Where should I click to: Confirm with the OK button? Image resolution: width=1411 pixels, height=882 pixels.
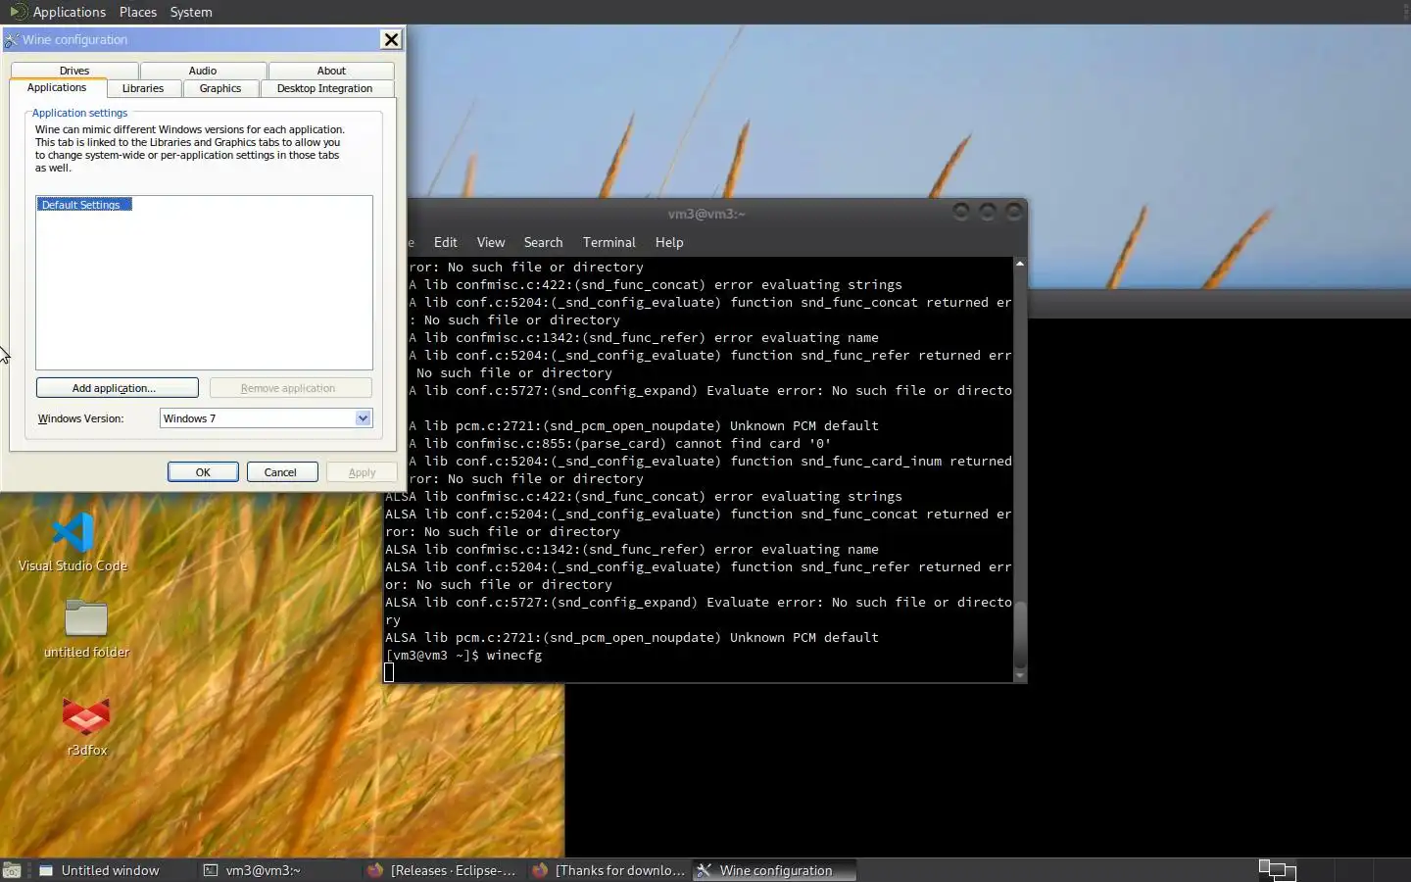pyautogui.click(x=203, y=472)
